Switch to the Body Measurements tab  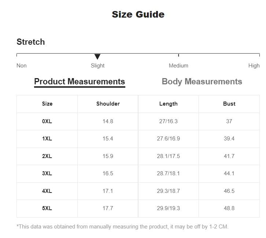[x=202, y=81]
